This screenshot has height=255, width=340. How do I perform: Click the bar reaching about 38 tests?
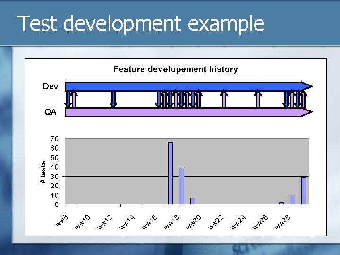(x=181, y=187)
